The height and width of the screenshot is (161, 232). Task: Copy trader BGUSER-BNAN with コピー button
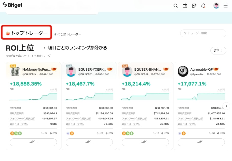tap(145, 142)
